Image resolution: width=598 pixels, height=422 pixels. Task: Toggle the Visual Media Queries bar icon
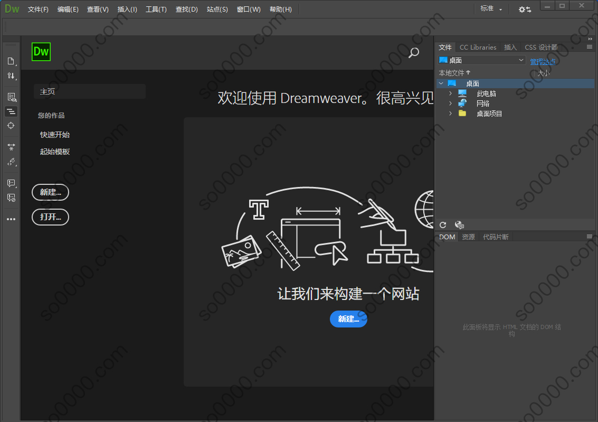tap(11, 111)
